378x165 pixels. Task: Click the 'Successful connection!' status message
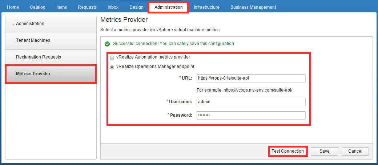pos(173,44)
